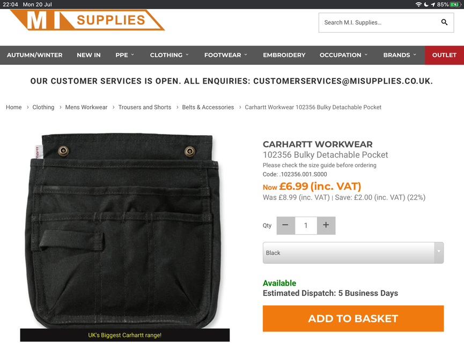
Task: Expand the Clothing menu
Action: 169,55
